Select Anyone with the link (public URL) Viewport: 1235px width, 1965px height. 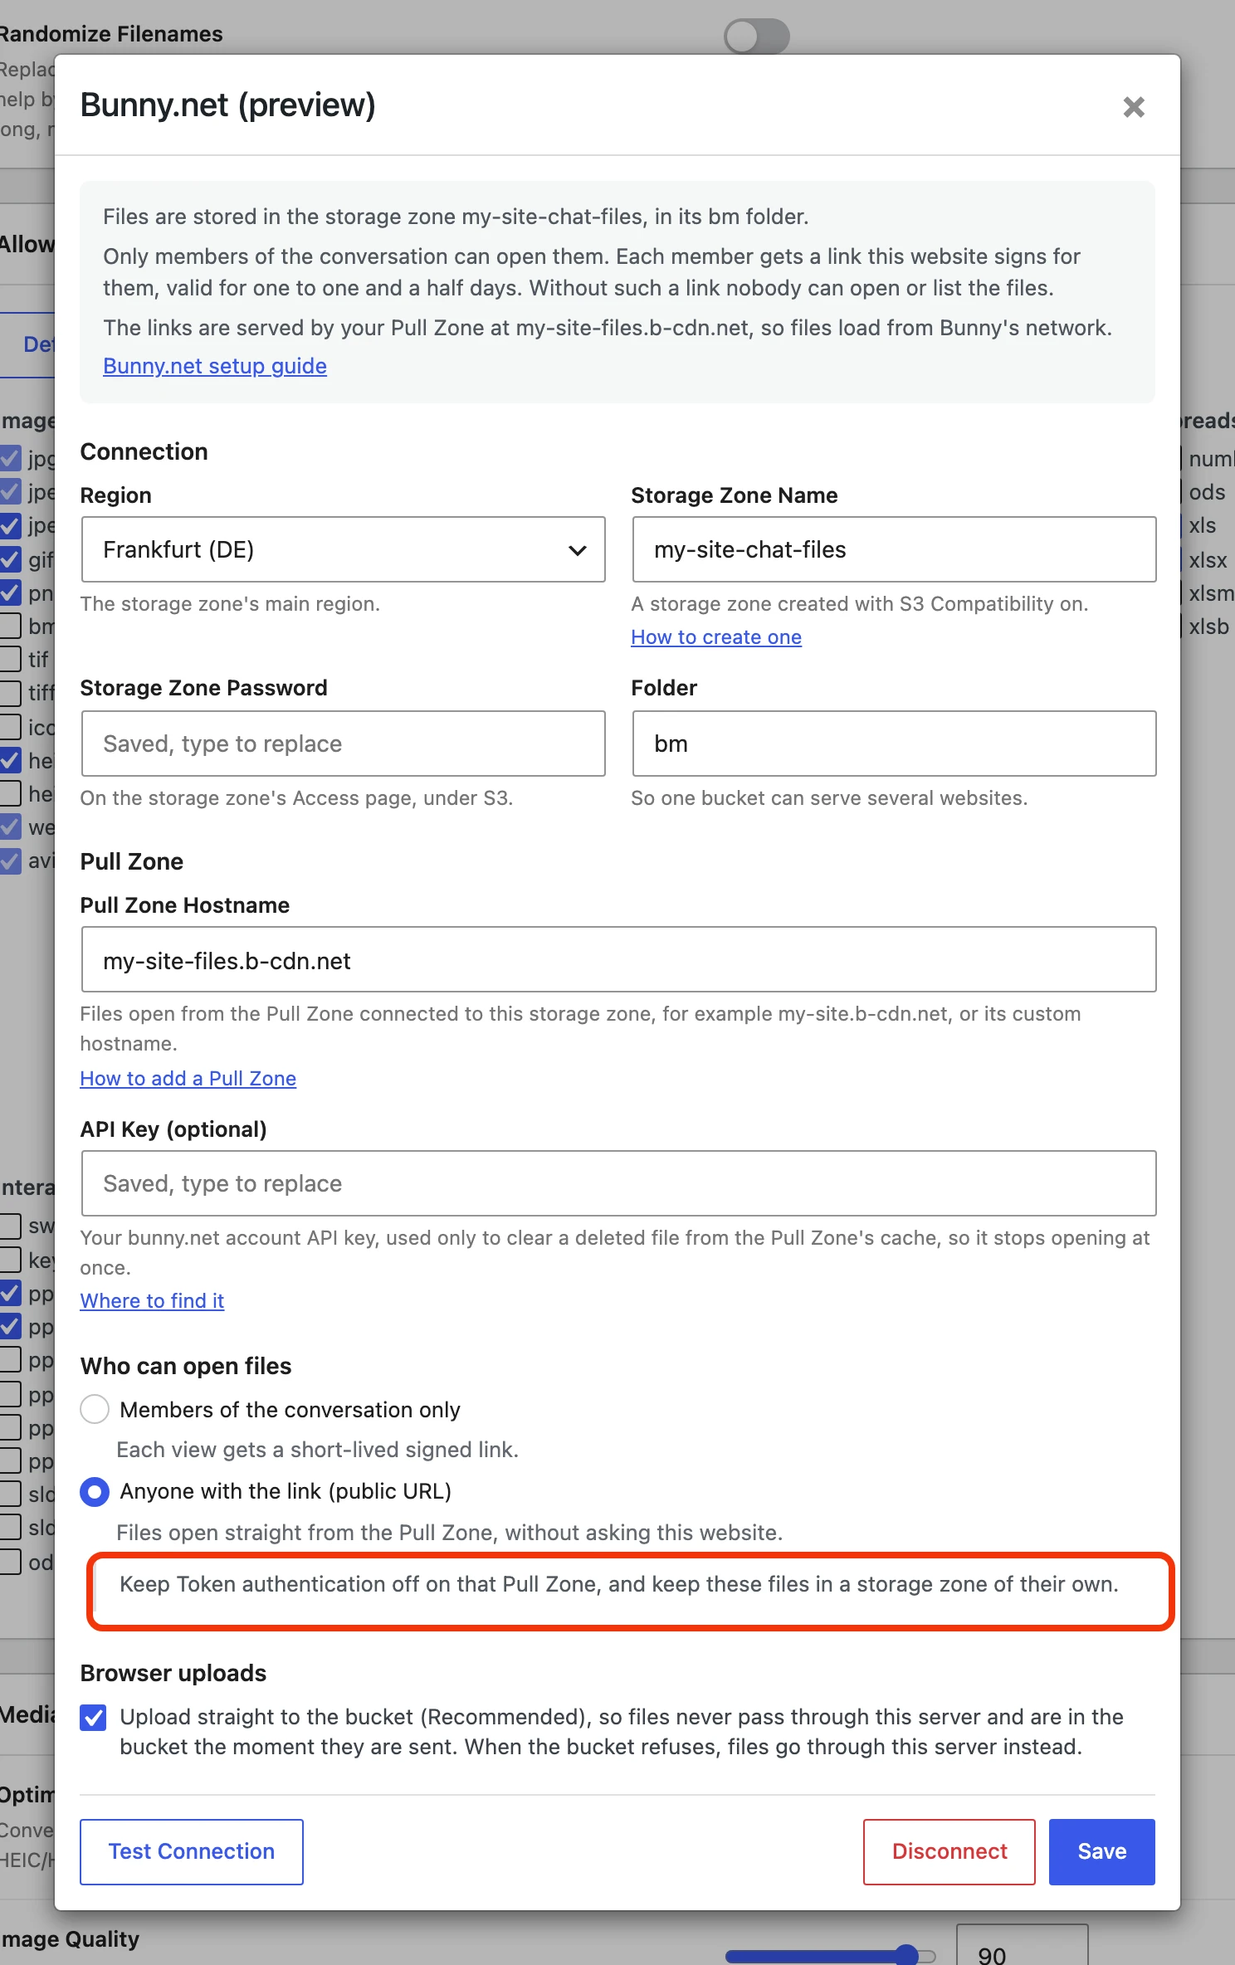[x=95, y=1491]
